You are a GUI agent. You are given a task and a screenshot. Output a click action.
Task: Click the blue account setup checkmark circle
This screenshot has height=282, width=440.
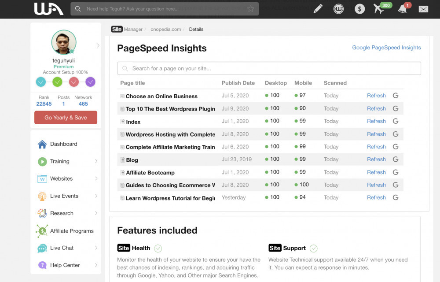coord(41,82)
